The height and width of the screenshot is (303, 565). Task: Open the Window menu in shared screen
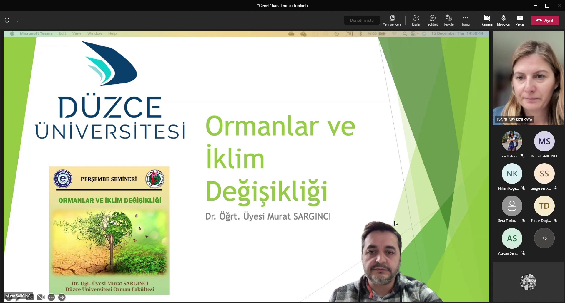[94, 33]
